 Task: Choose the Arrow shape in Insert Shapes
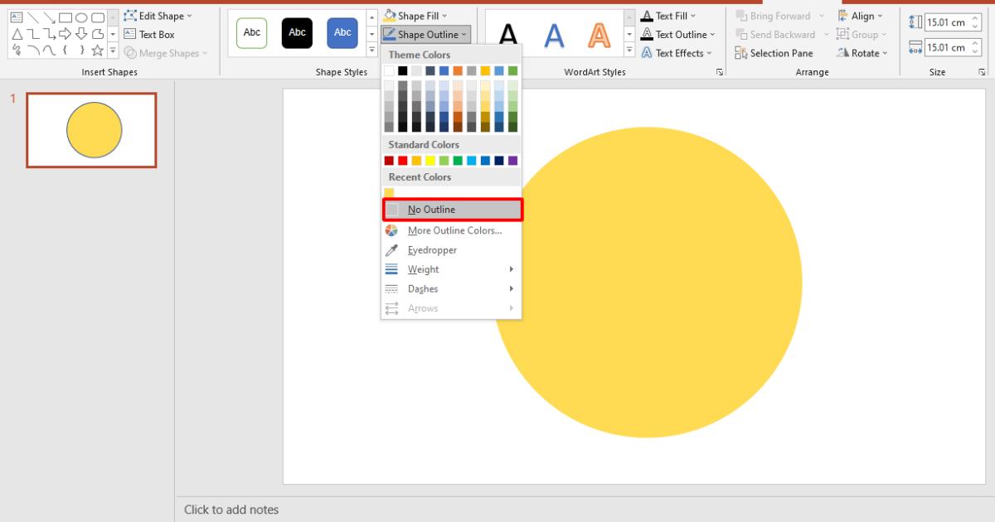click(50, 16)
